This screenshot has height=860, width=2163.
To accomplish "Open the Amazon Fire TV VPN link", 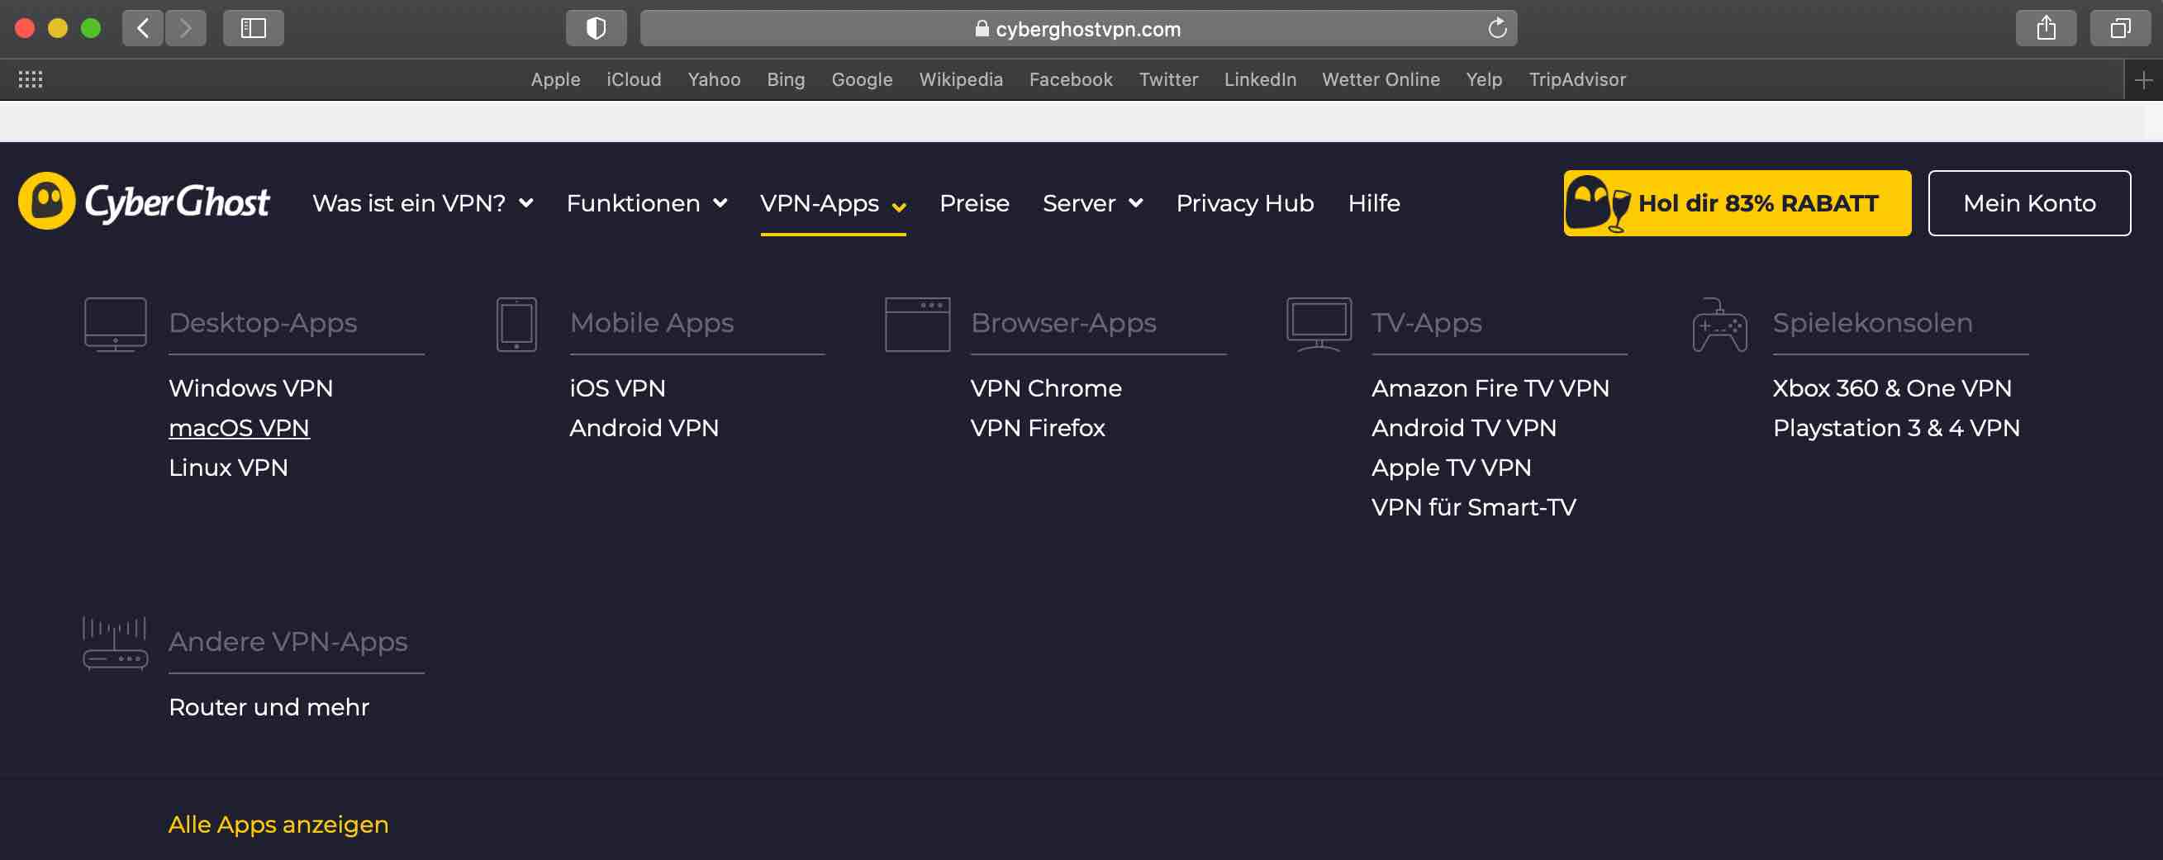I will click(1490, 388).
